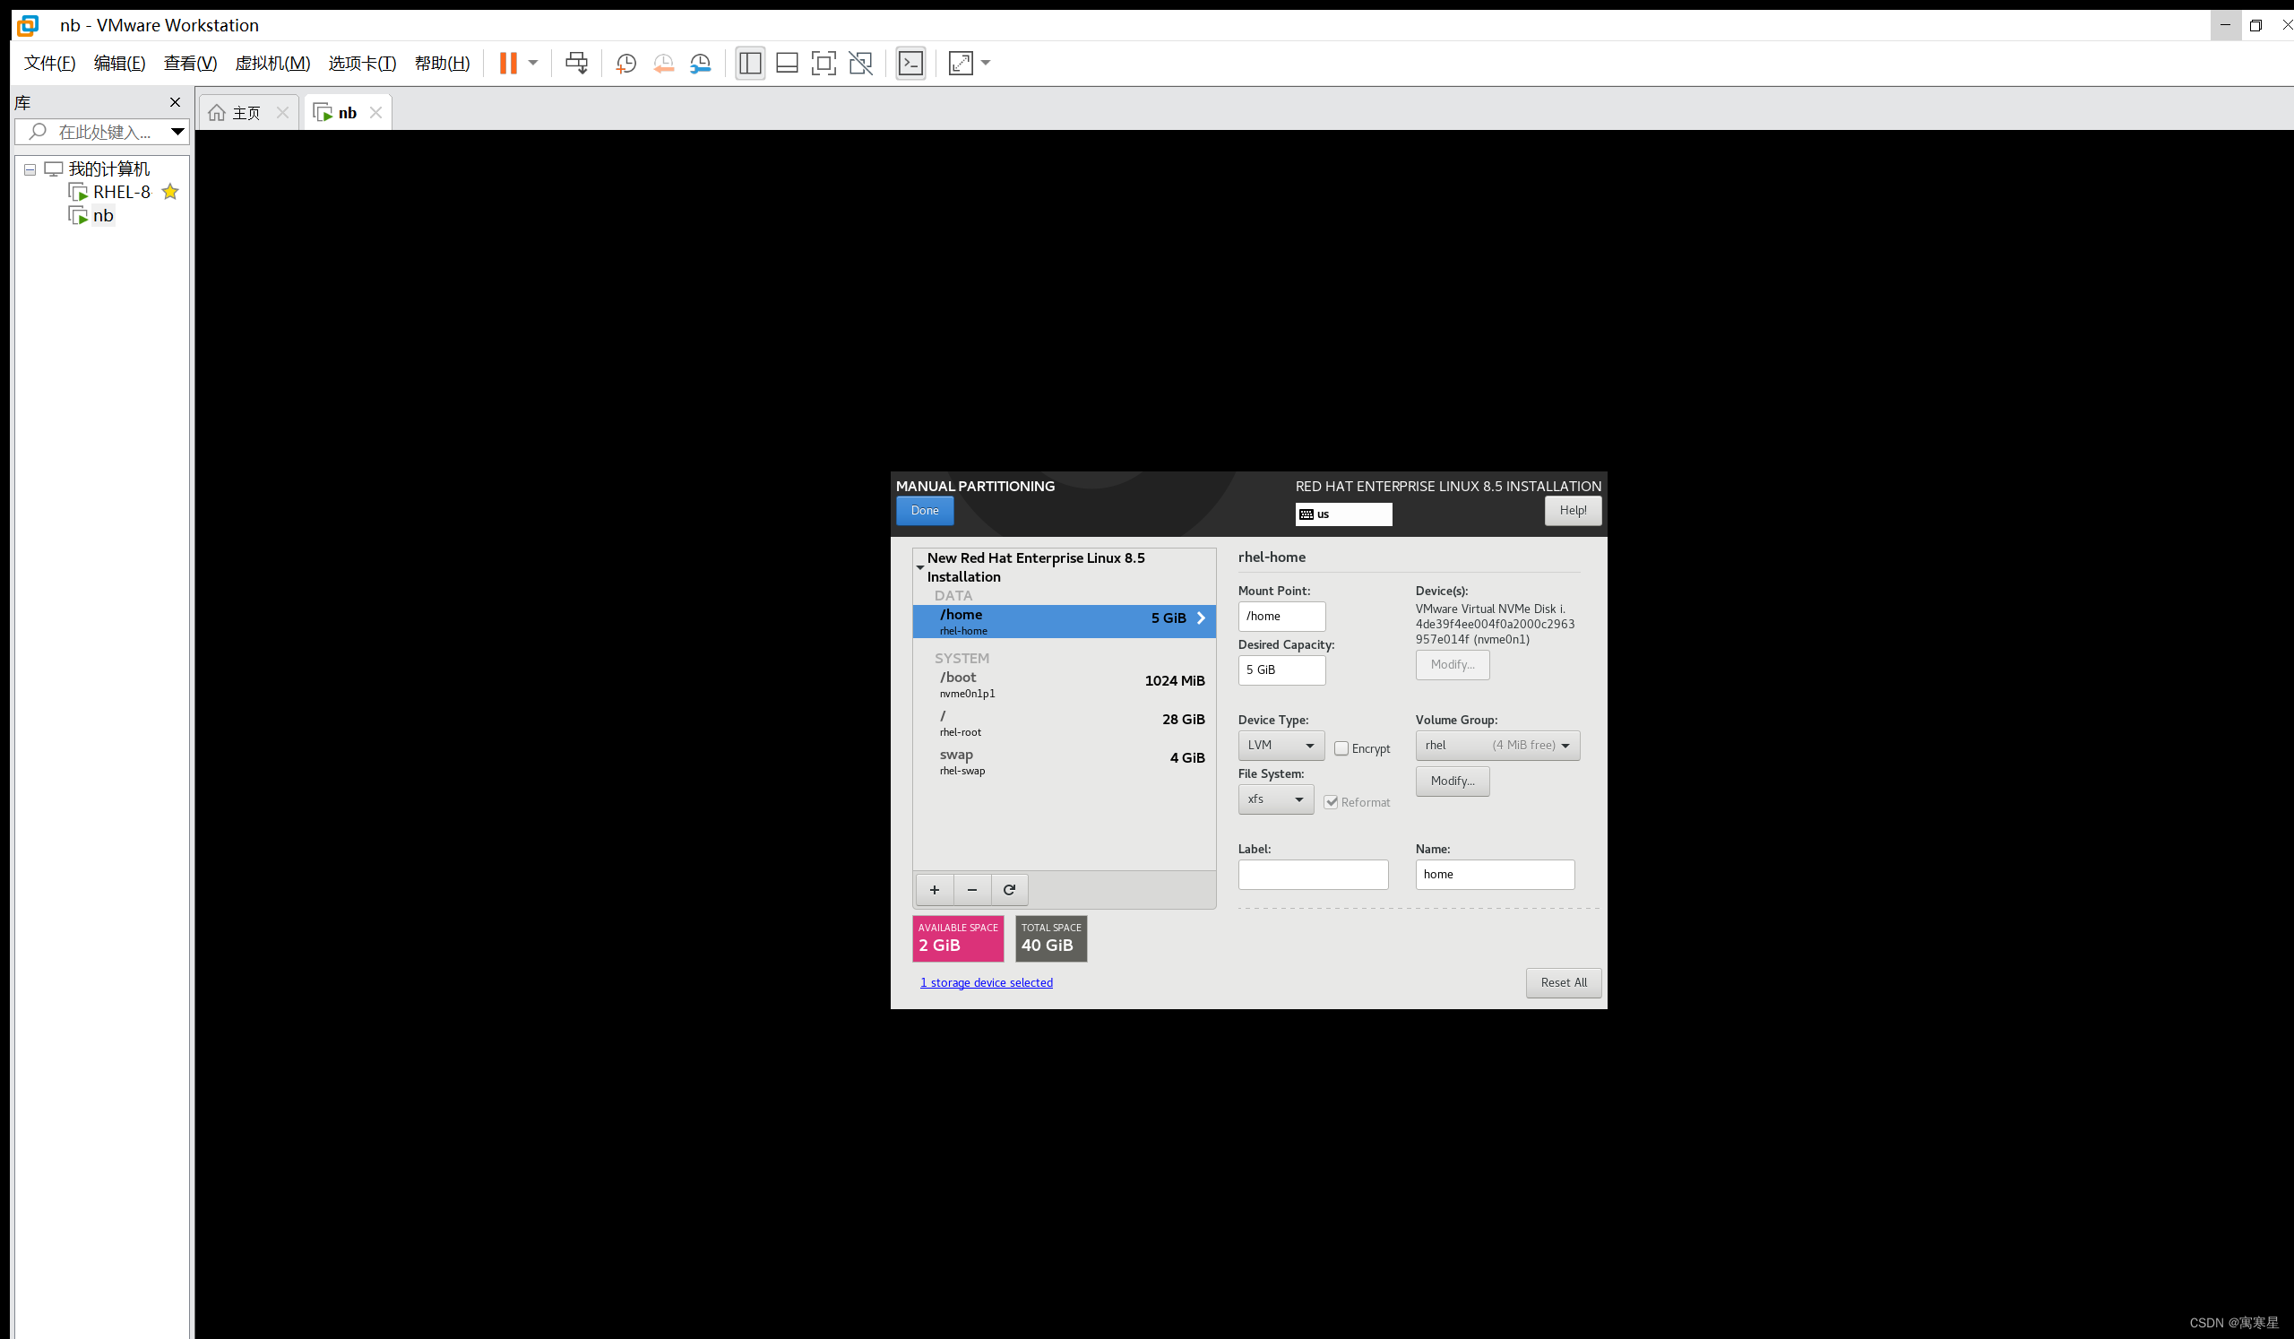Open the 虚拟机(M) menu
Viewport: 2294px width, 1339px height.
point(272,63)
